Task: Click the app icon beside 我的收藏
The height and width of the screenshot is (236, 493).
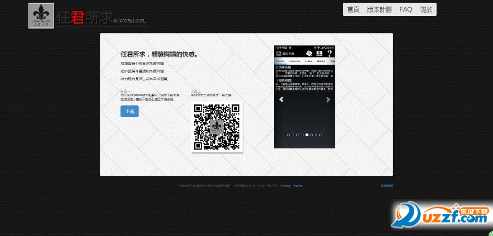Action: (278, 54)
